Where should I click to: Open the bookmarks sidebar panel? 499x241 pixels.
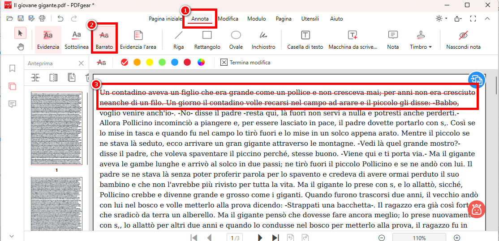point(13,68)
